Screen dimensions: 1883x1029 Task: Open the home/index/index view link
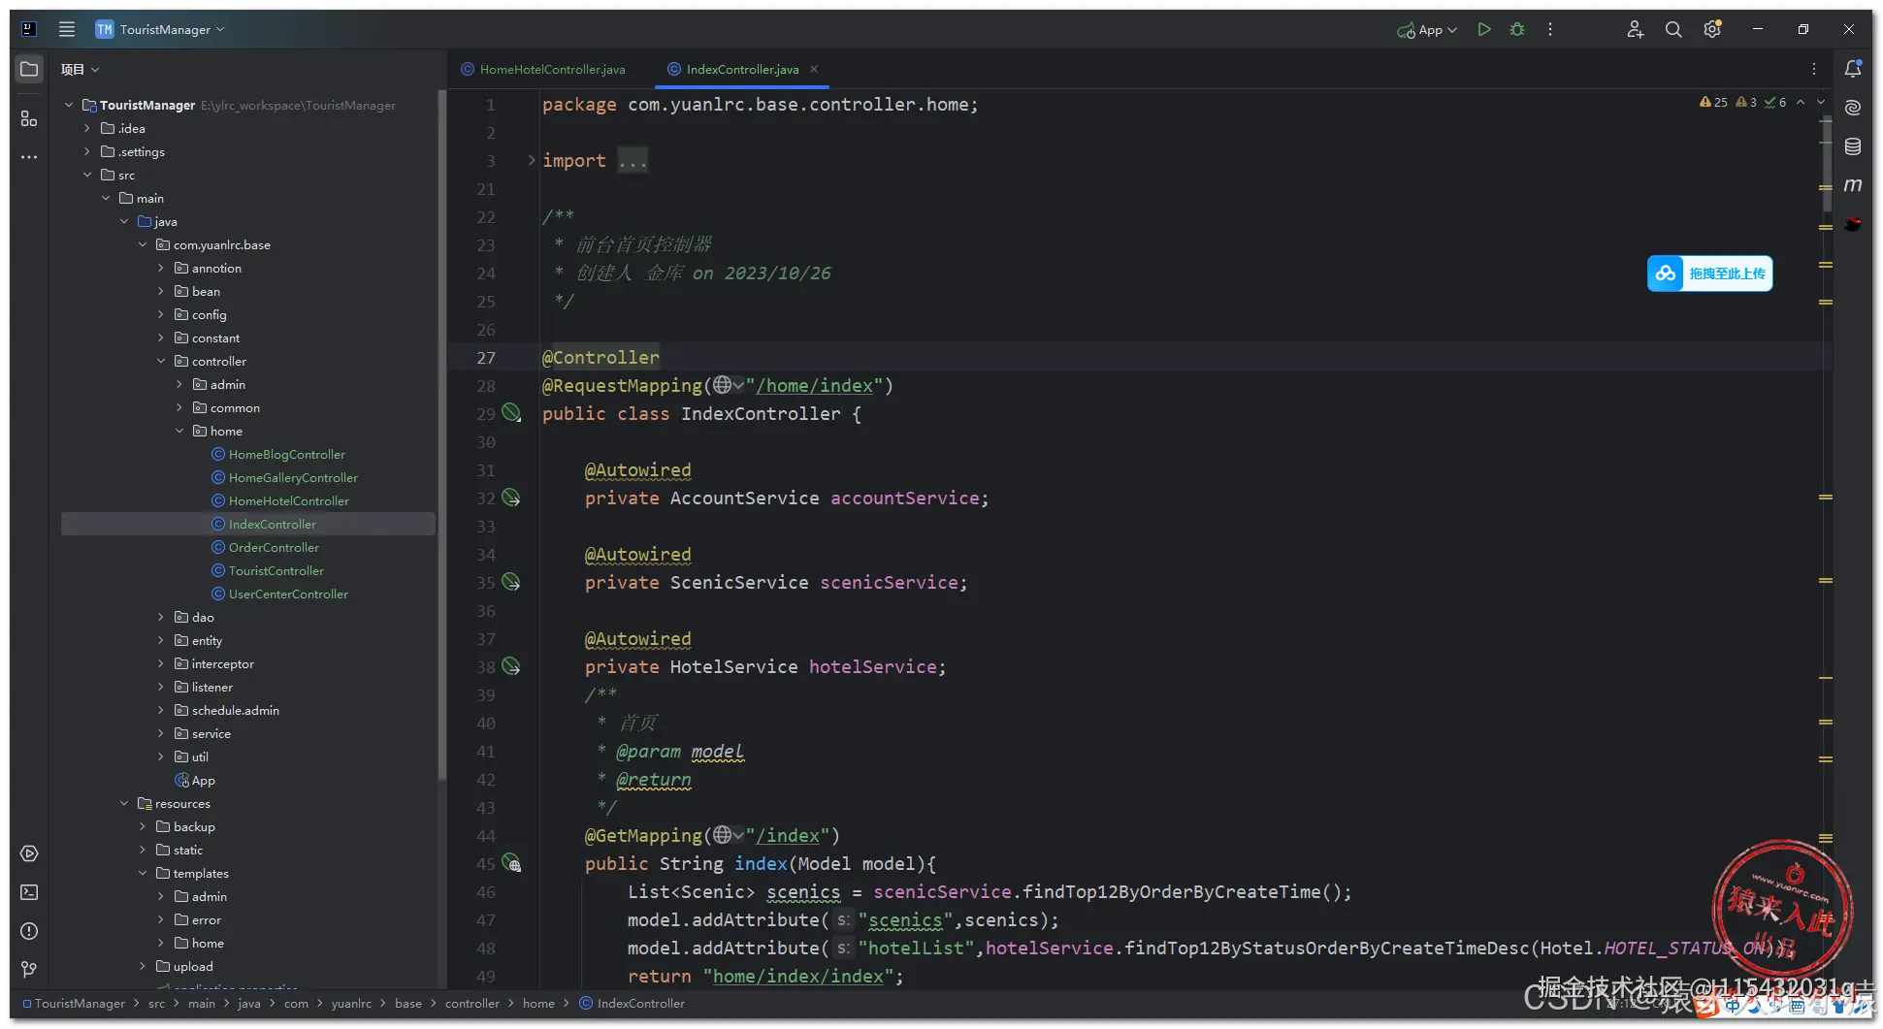798,976
